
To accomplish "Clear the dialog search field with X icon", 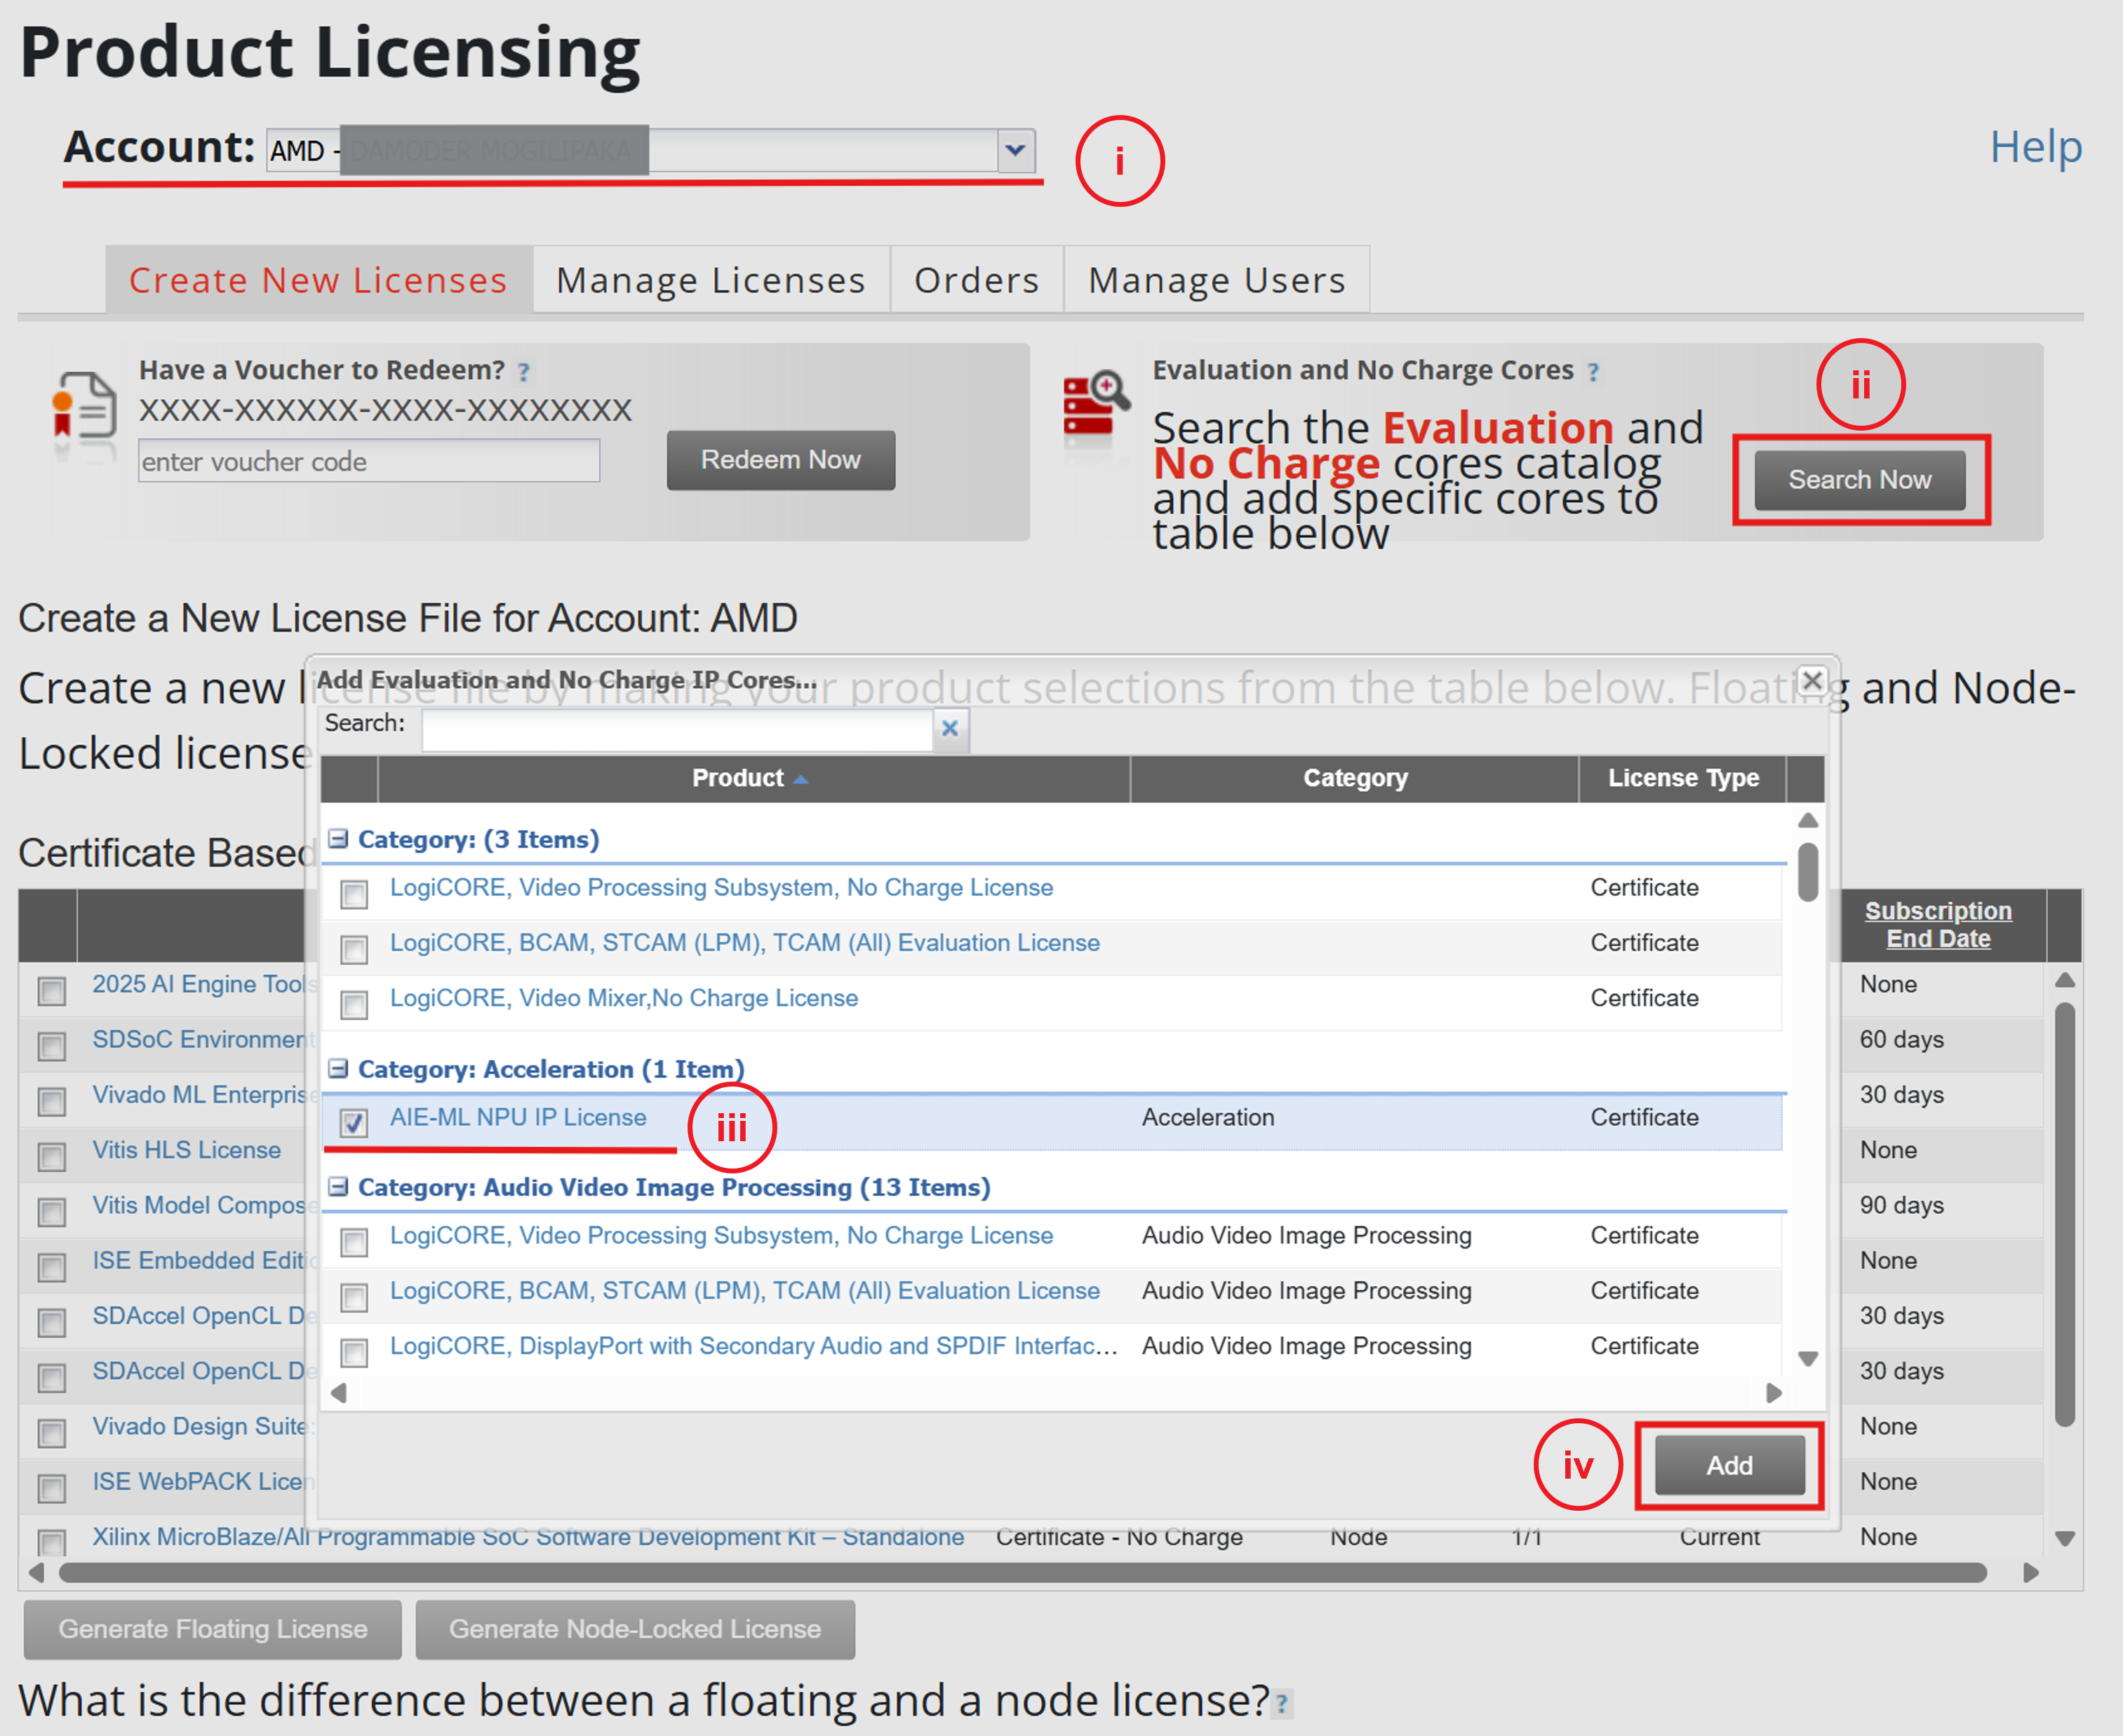I will [949, 728].
